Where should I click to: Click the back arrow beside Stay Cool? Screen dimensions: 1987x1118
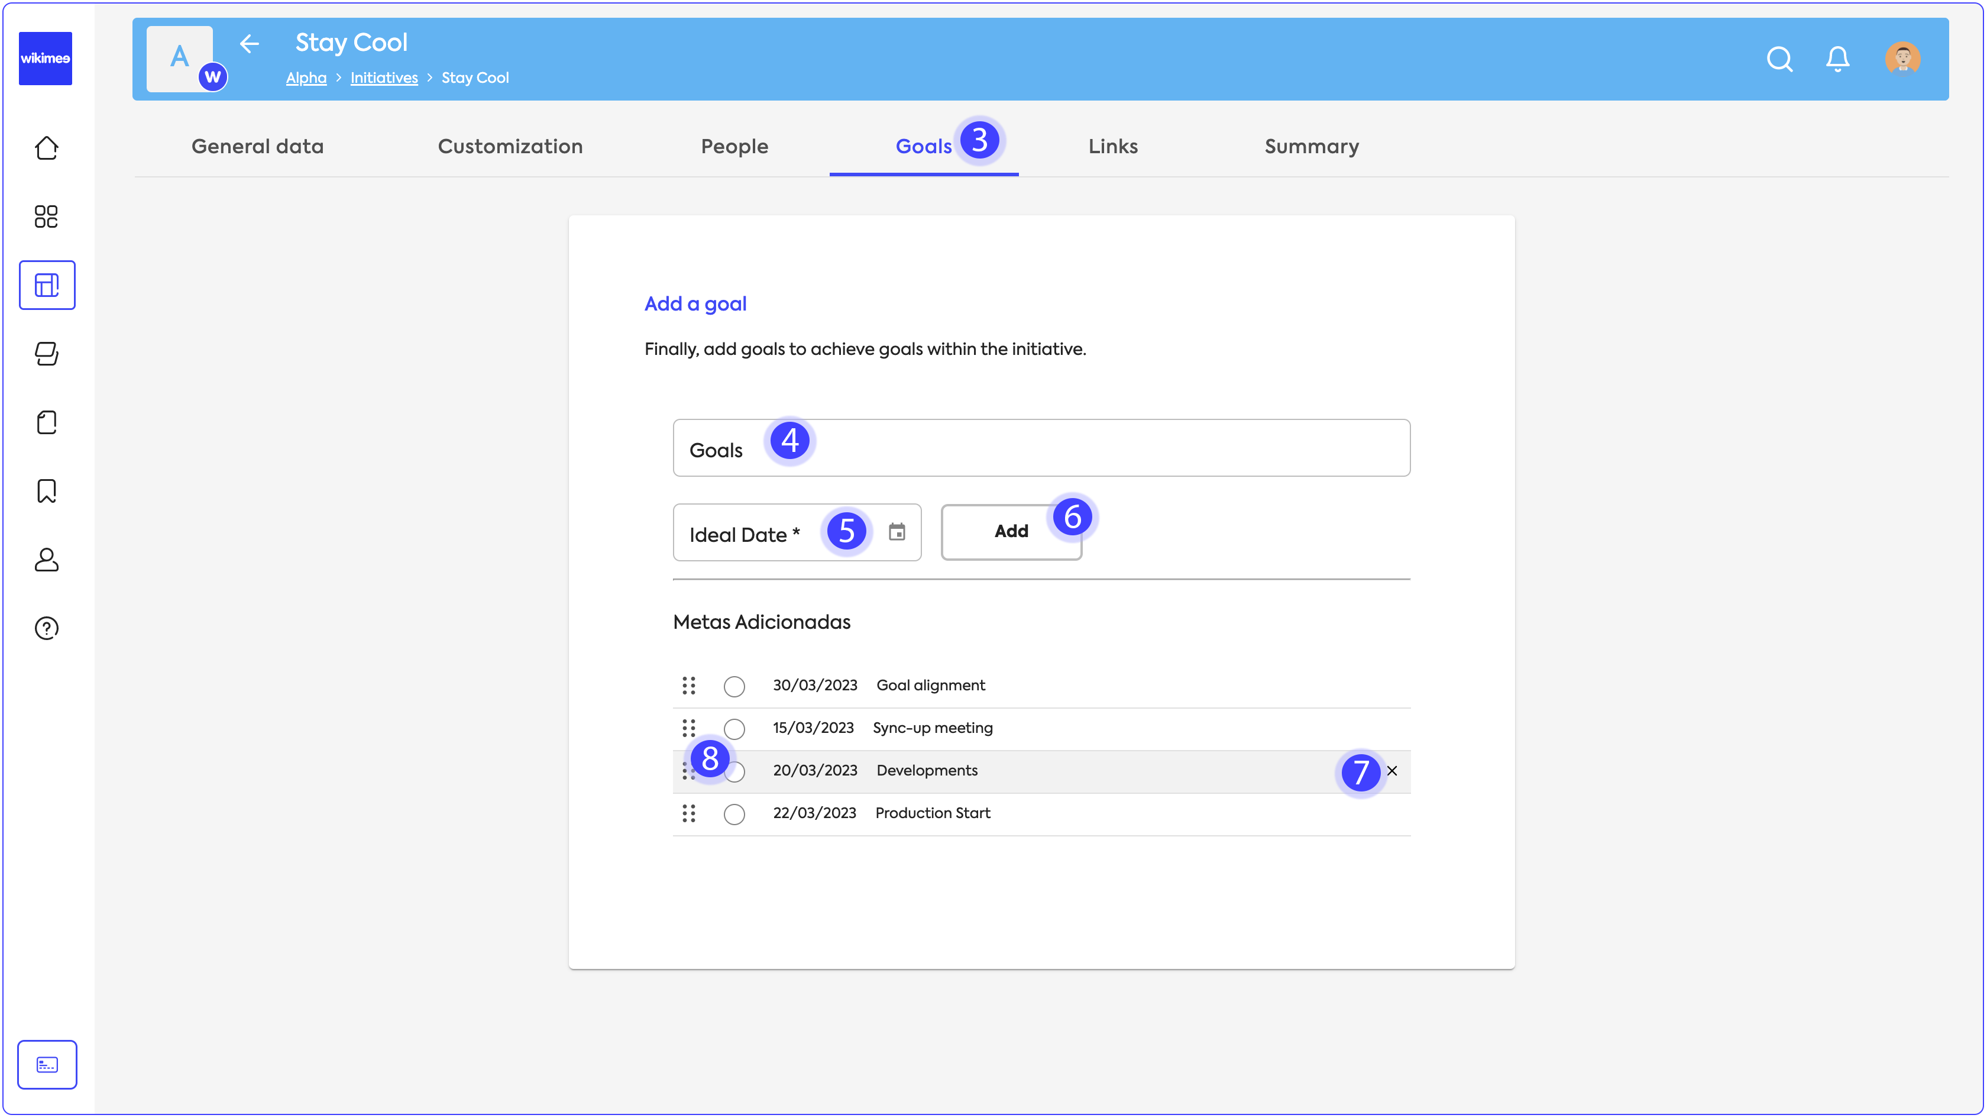tap(249, 44)
